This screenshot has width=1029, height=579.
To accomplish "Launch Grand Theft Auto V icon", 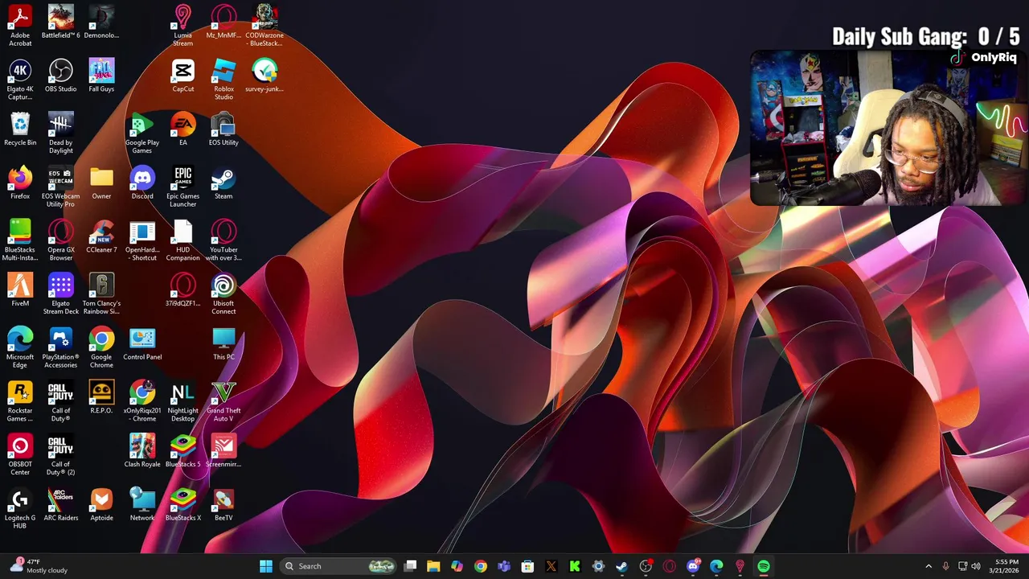I will pos(223,401).
